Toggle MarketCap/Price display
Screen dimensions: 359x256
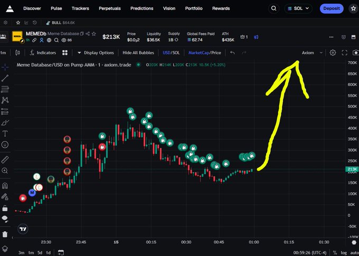coord(205,53)
